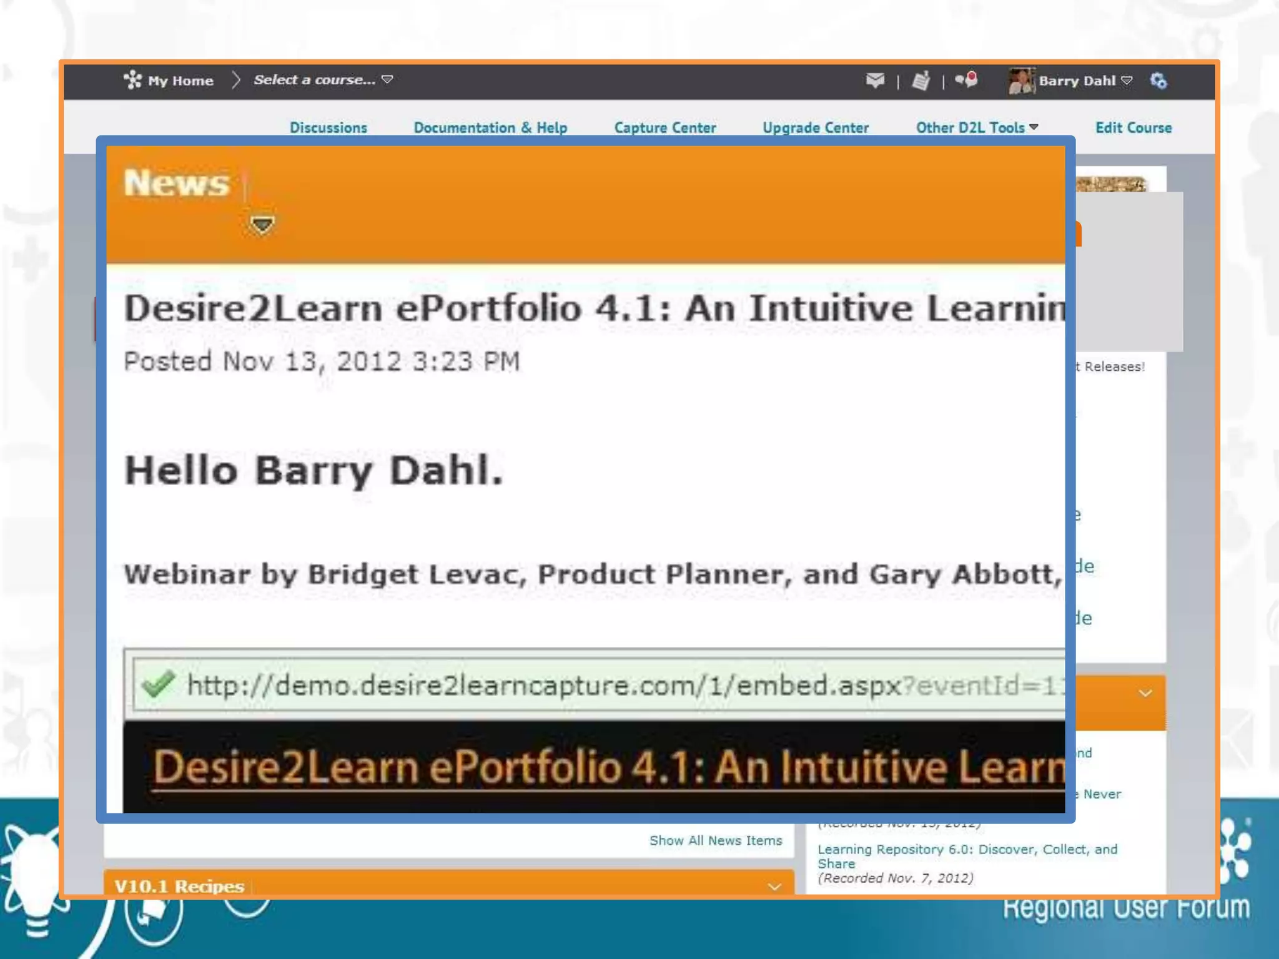Click the green checkmark beside the URL

click(158, 684)
